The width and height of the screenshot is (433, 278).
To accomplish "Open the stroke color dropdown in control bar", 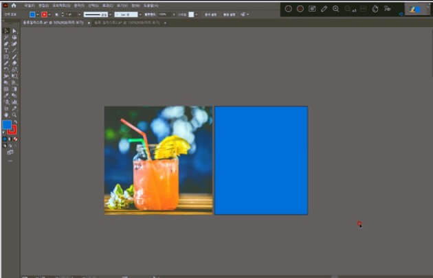I will click(49, 14).
